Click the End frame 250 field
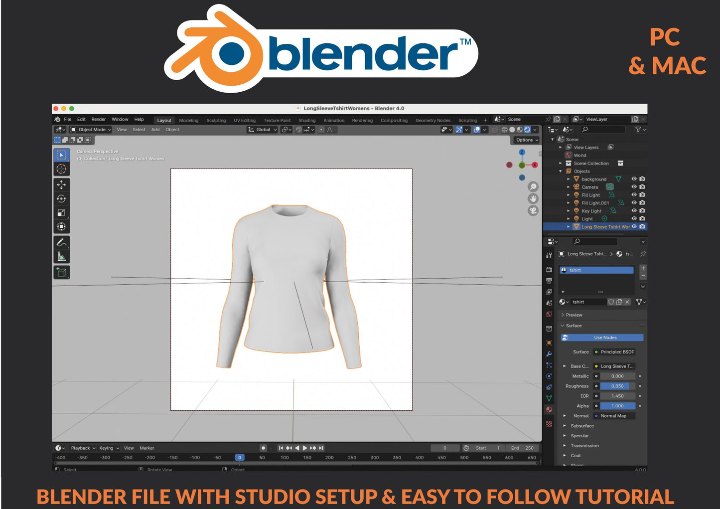Screen dimensions: 720x509 pyautogui.click(x=523, y=448)
